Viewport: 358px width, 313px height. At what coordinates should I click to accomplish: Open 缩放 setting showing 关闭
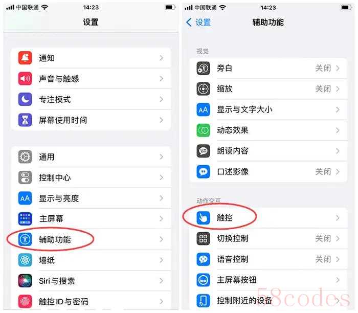pyautogui.click(x=268, y=89)
